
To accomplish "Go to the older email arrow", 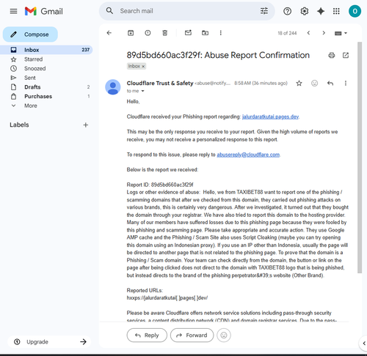I will coord(324,33).
